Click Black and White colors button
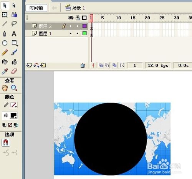 click(4, 125)
